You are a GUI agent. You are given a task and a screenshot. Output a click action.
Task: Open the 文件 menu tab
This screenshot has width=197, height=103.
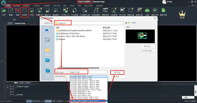click(8, 6)
